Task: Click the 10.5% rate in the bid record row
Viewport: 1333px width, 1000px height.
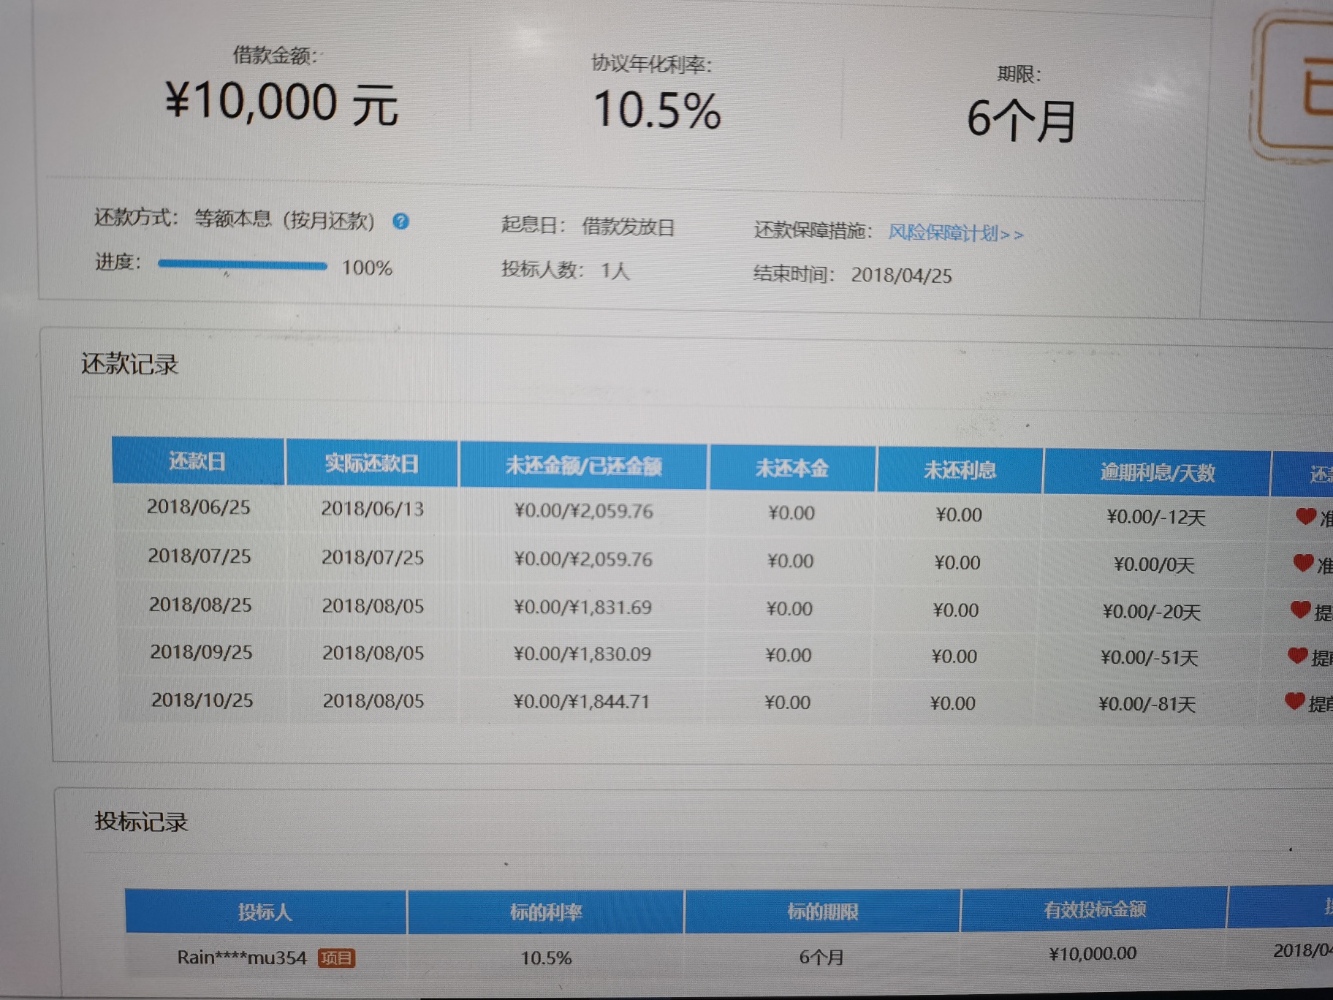Action: click(545, 958)
